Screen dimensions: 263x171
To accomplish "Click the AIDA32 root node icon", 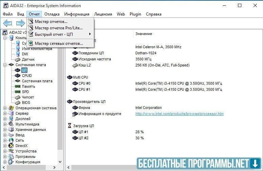I will pos(5,32).
